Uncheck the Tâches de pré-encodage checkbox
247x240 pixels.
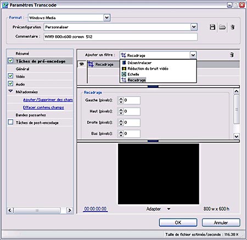10,60
